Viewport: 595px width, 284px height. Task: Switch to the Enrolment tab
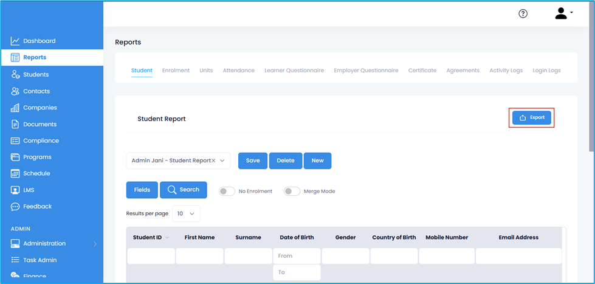176,71
